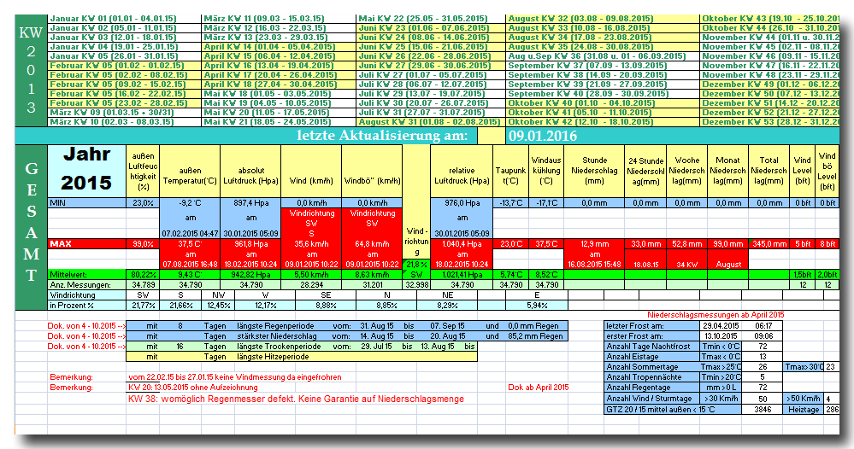Select wind direction percentage 21,77%
The height and width of the screenshot is (449, 854).
pyautogui.click(x=144, y=306)
